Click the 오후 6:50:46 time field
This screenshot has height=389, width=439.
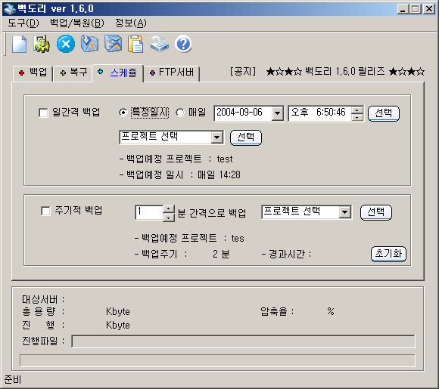point(320,113)
